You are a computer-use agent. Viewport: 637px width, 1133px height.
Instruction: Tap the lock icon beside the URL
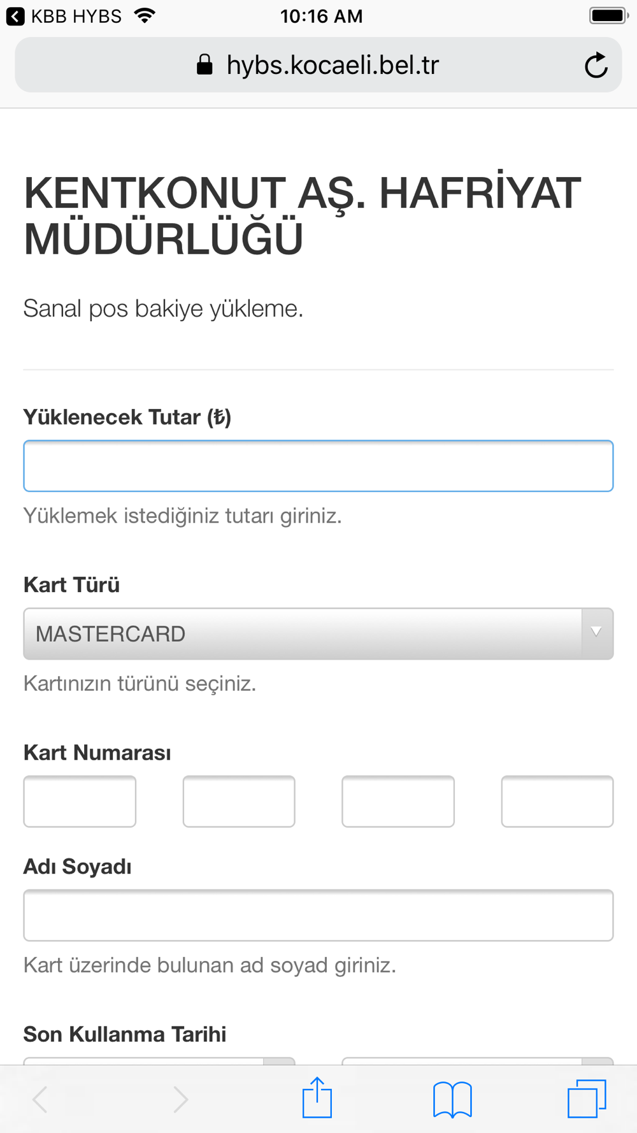204,65
